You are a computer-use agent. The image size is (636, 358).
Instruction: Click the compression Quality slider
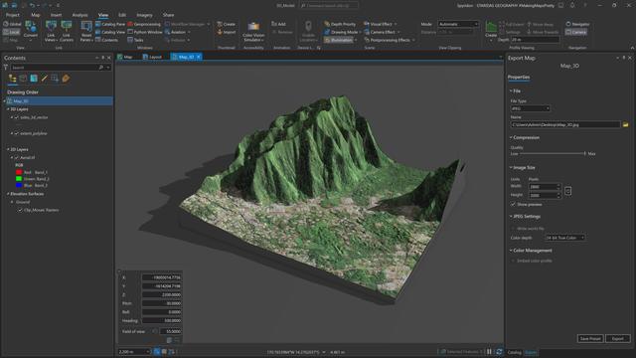tap(553, 154)
